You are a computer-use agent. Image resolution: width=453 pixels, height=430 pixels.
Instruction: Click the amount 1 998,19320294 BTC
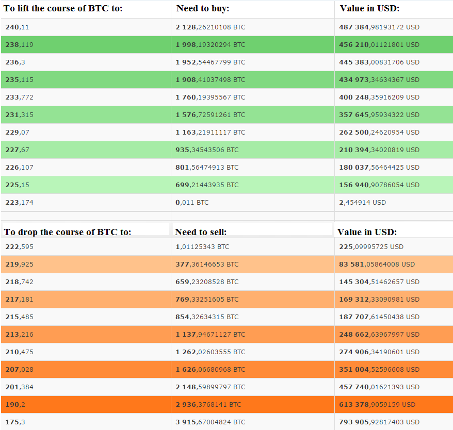click(211, 45)
